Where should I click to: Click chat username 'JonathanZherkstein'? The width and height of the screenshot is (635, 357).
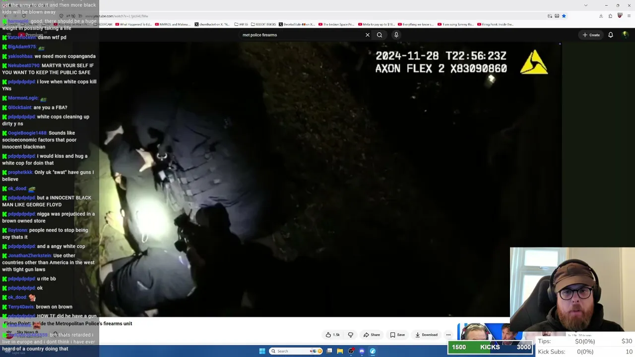pos(30,255)
